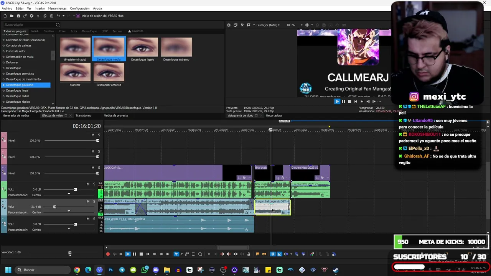Adjust track 7 Nivel slider
Screen dimensions: 491x276
97,173
